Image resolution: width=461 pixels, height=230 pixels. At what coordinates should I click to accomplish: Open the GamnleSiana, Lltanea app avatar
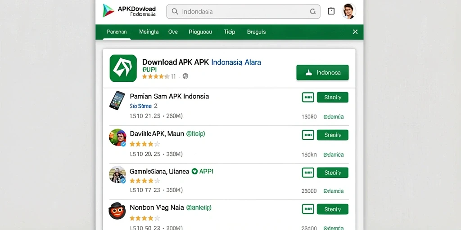pos(118,175)
